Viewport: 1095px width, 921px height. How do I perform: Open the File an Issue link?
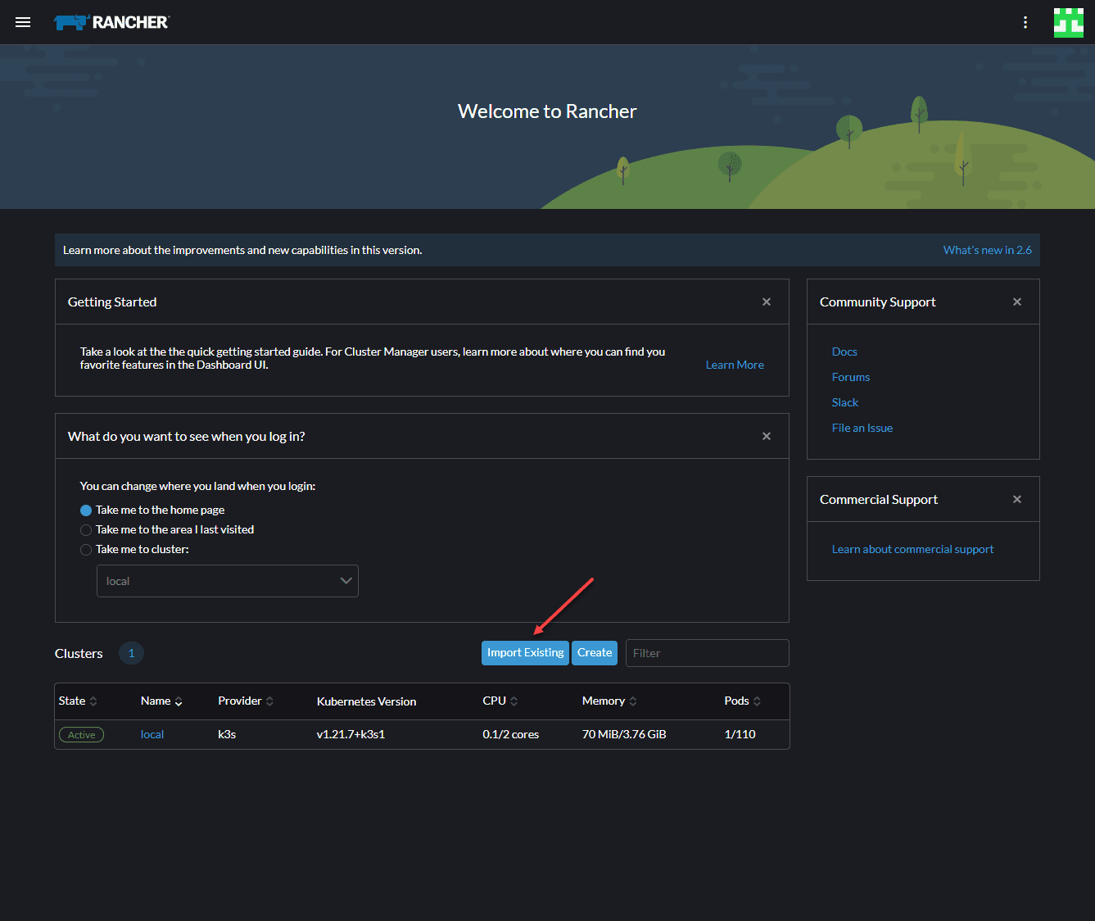pos(862,428)
